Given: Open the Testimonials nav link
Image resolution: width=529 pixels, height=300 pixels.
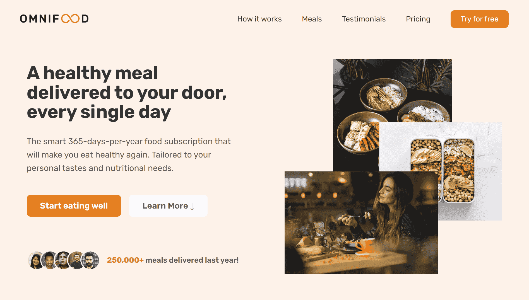Looking at the screenshot, I should click(x=364, y=19).
